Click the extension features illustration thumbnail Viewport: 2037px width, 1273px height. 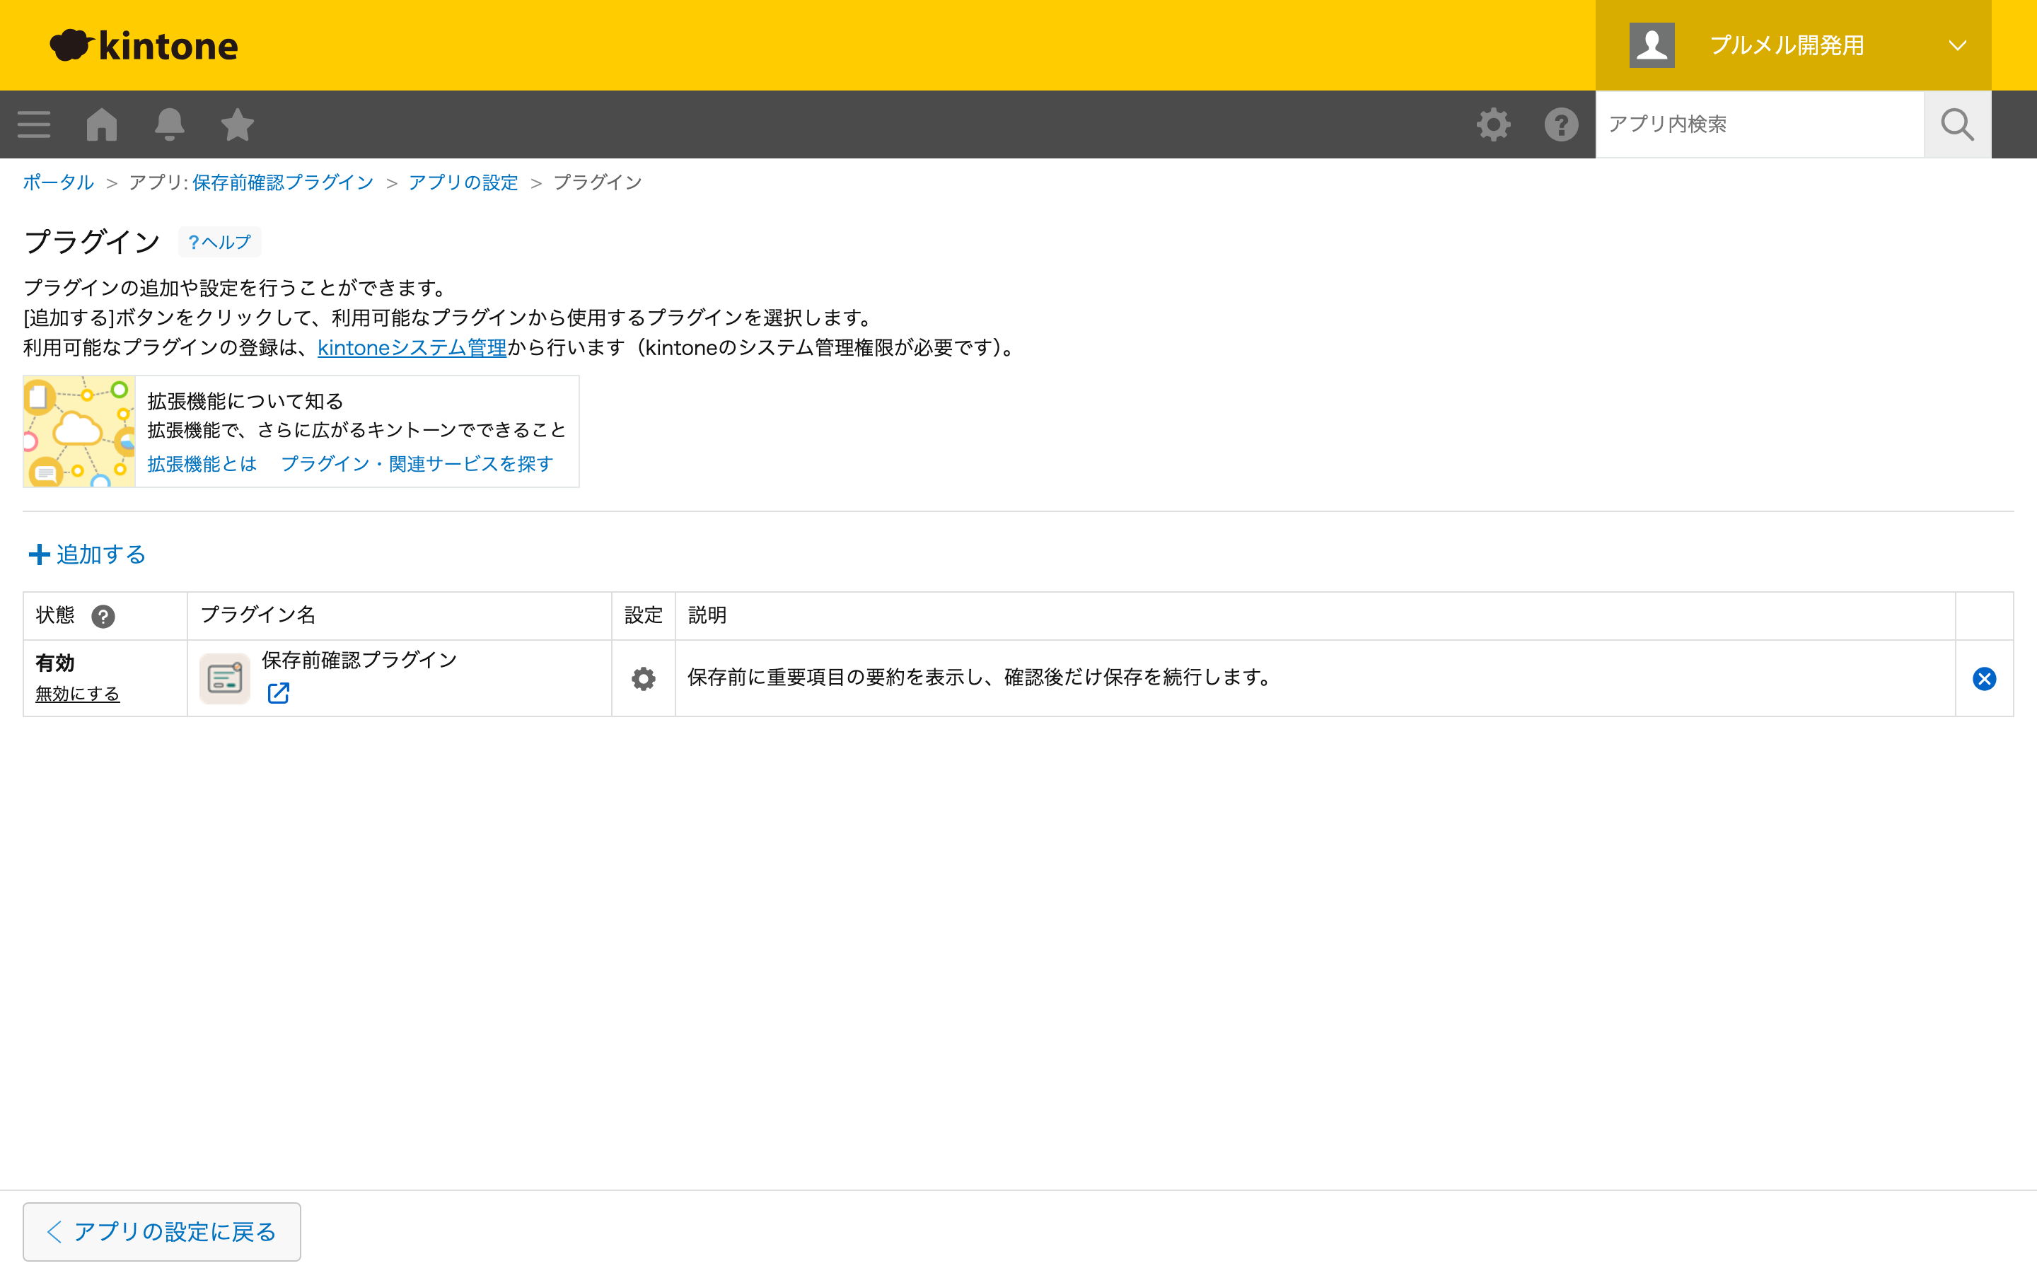click(x=79, y=431)
